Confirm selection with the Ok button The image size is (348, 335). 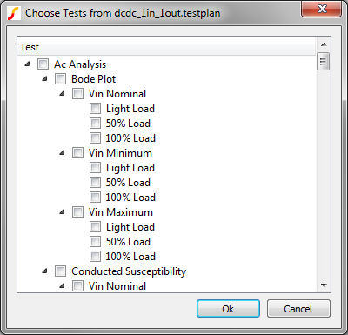pos(228,309)
